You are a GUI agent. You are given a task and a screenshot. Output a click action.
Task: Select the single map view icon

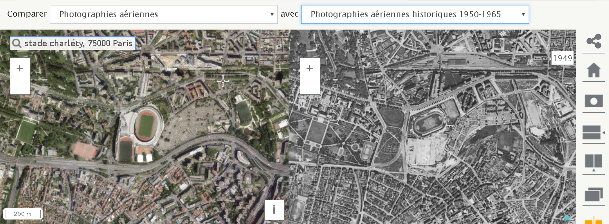pyautogui.click(x=594, y=101)
